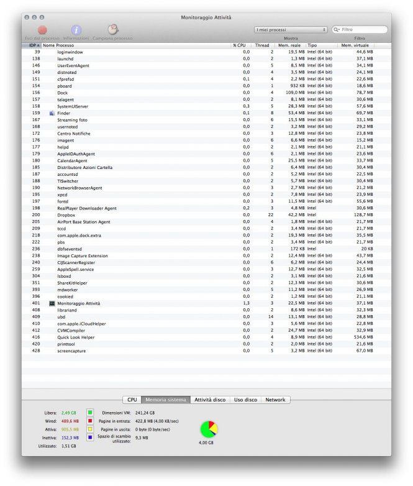Sort by Mem. reale column
The height and width of the screenshot is (486, 413).
click(x=290, y=45)
